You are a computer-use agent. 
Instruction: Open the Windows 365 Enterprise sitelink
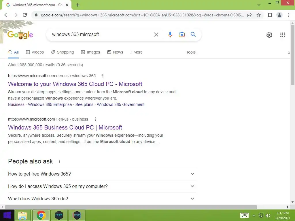(50, 104)
